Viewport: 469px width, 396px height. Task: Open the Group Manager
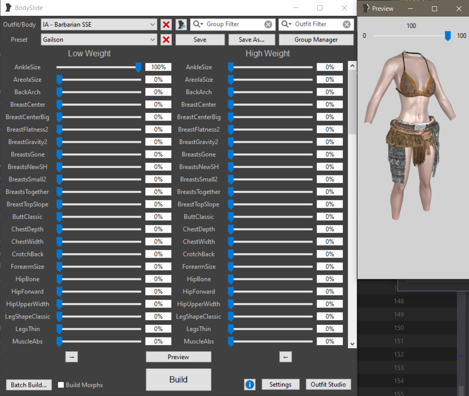point(316,39)
